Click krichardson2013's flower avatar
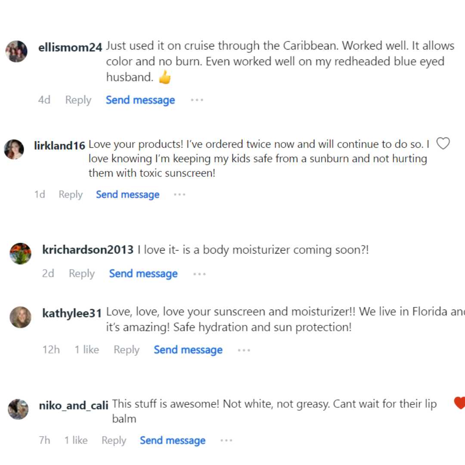This screenshot has height=465, width=465. click(21, 253)
